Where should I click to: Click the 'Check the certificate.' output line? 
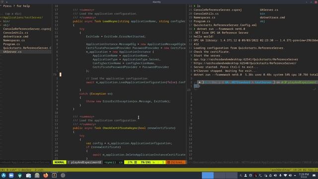click(x=212, y=52)
